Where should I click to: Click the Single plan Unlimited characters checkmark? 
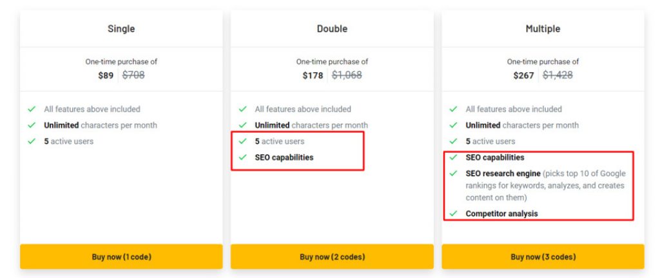click(x=32, y=125)
